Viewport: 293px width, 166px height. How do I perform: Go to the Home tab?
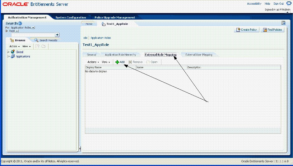(x=89, y=24)
